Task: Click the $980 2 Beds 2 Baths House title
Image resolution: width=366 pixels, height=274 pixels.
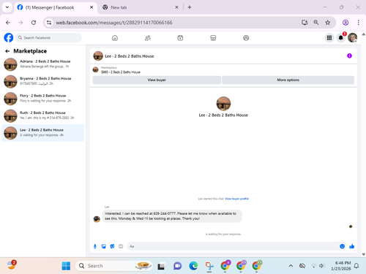Action: pyautogui.click(x=121, y=72)
